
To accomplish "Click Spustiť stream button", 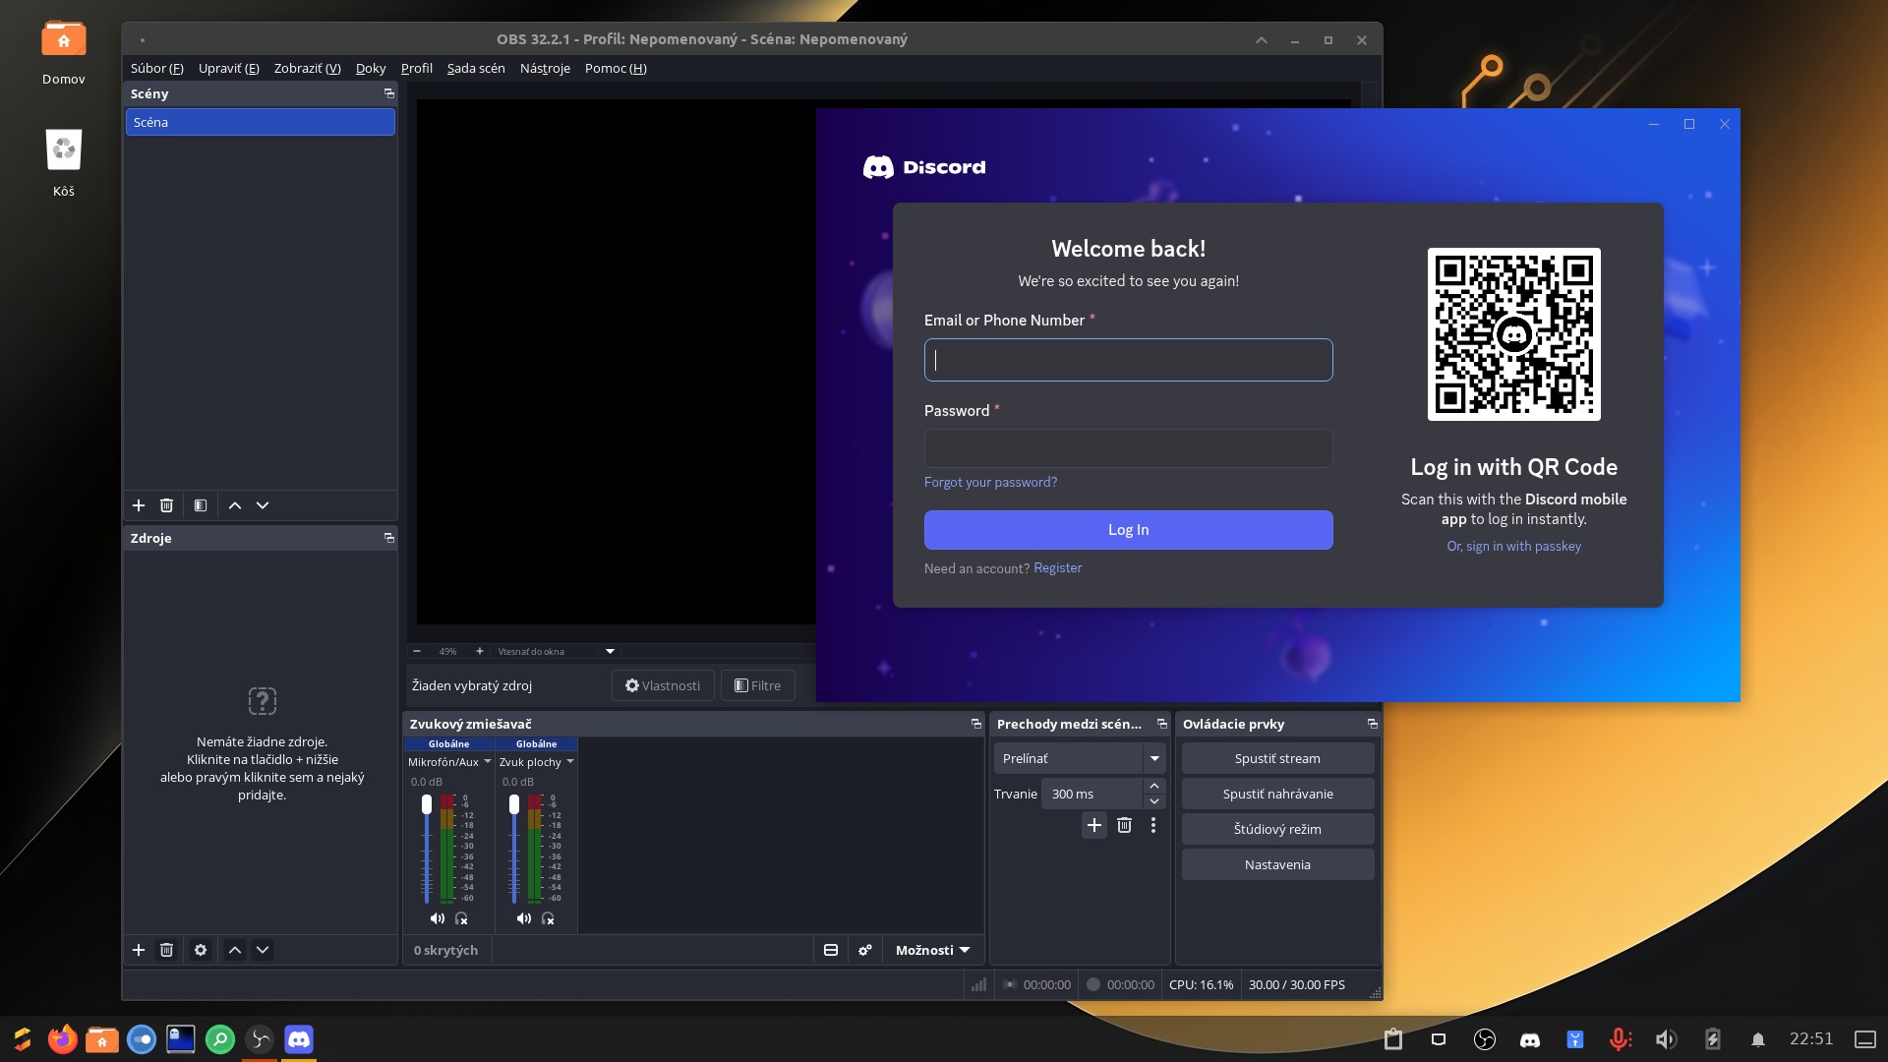I will point(1277,758).
